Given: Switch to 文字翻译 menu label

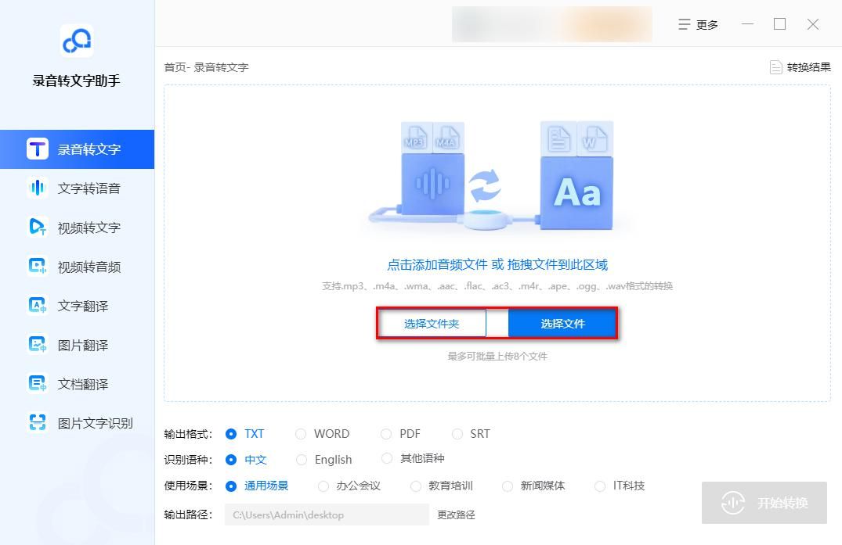Looking at the screenshot, I should [83, 306].
